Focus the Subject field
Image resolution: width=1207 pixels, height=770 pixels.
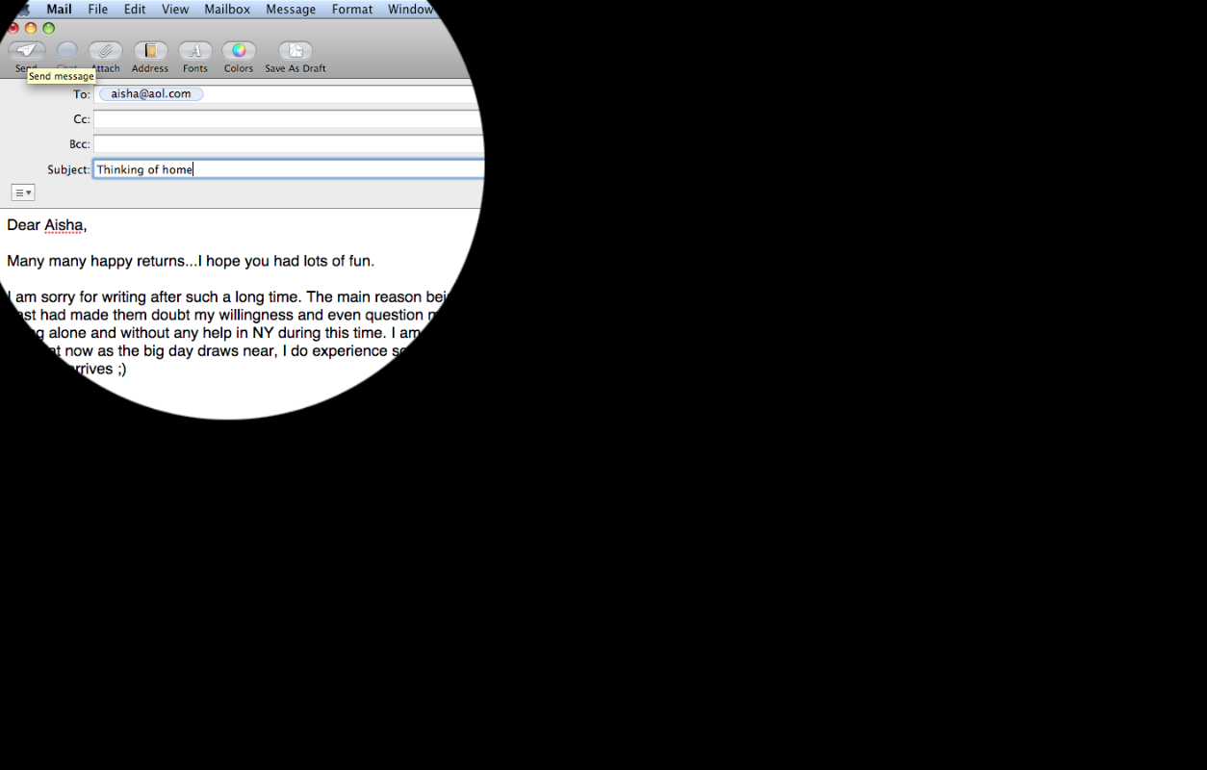289,169
